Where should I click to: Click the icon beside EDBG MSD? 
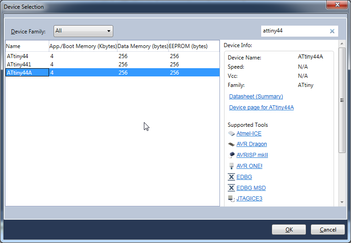[231, 188]
